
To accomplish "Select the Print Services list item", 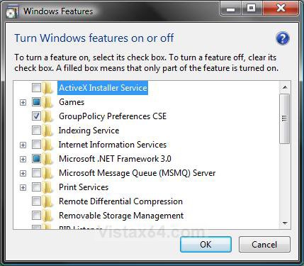I will [x=84, y=187].
